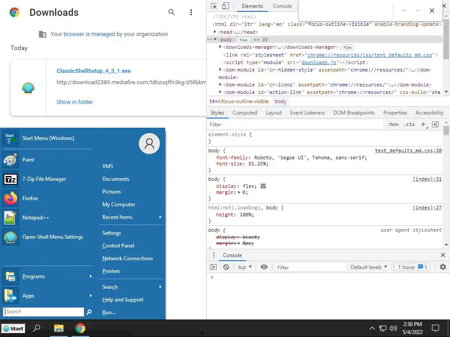Click the flex badge next to downloads-manager
The width and height of the screenshot is (450, 337).
coord(348,47)
